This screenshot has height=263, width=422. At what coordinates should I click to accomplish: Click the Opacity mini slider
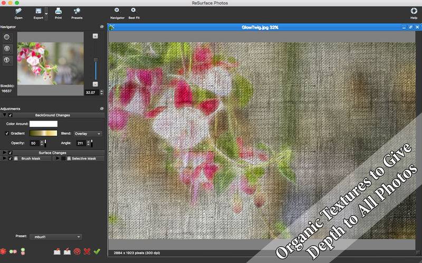point(45,143)
